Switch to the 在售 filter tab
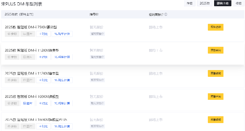 [x=189, y=3]
